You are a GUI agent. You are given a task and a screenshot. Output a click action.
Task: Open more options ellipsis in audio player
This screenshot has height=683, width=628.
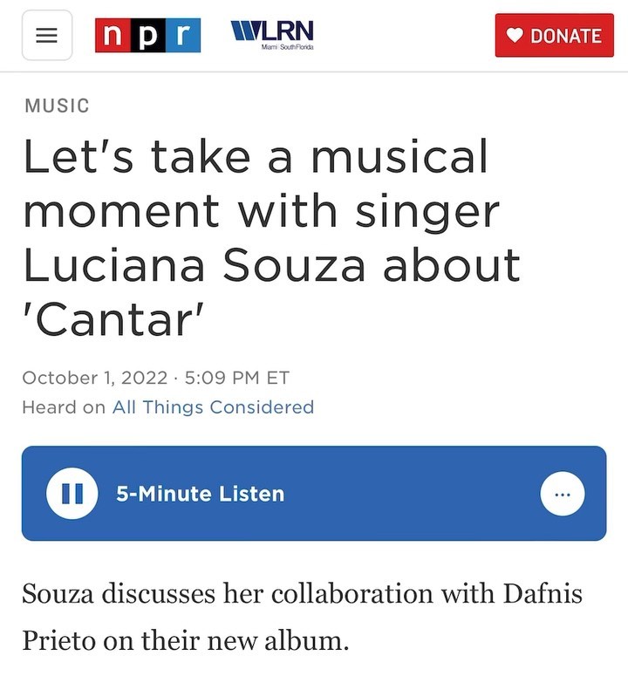tap(563, 494)
